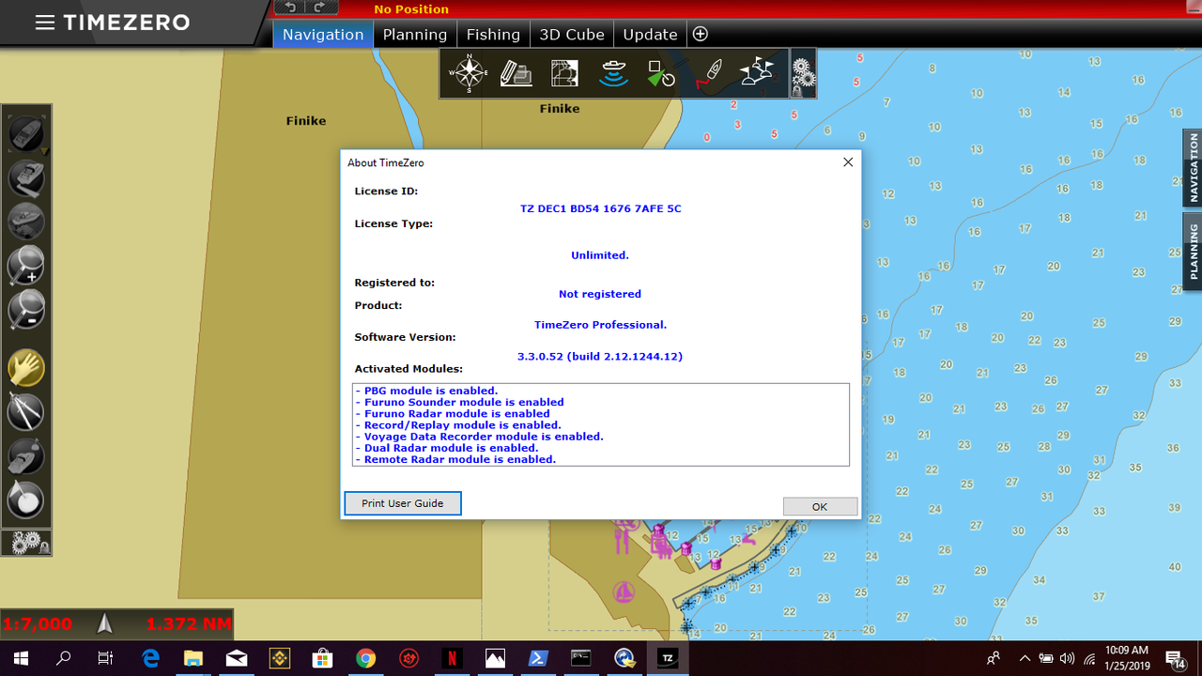Click the redo arrow button
The image size is (1202, 676).
click(320, 8)
